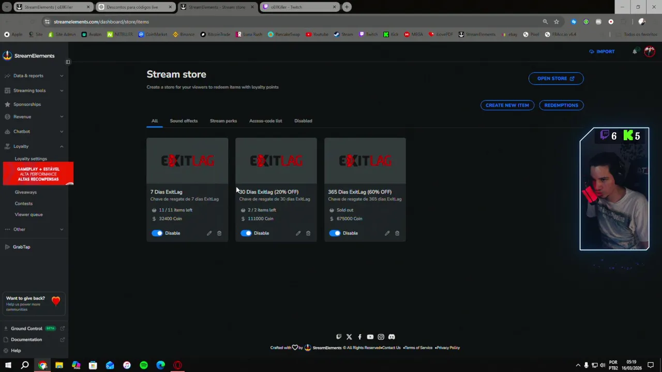Screen dimensions: 662x372
Task: Open the notifications bell
Action: coord(635,52)
